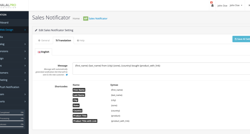Open the notifications bell icon

coord(212,5)
